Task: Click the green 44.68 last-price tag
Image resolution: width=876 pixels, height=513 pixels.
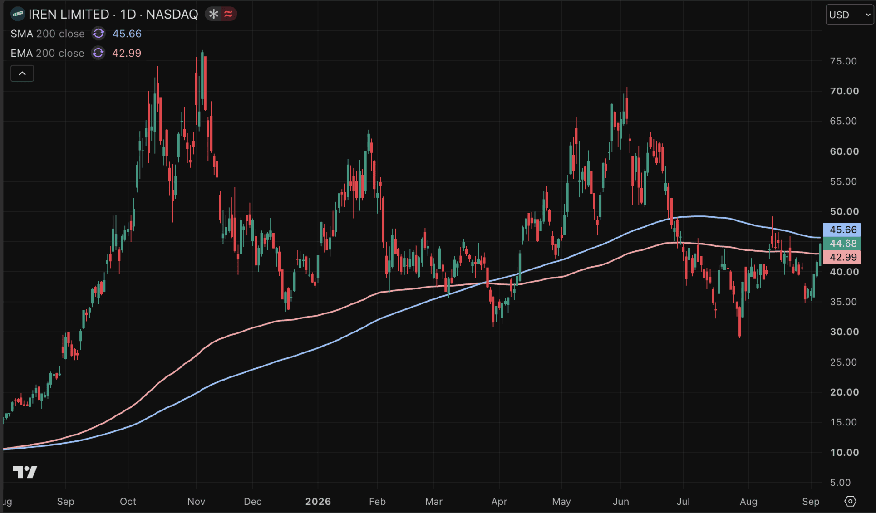Action: point(842,244)
